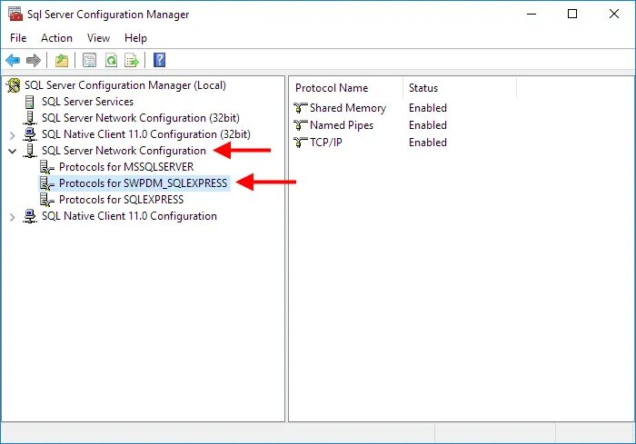This screenshot has width=636, height=444.
Task: Select SQL Server Services in the tree
Action: coord(87,102)
